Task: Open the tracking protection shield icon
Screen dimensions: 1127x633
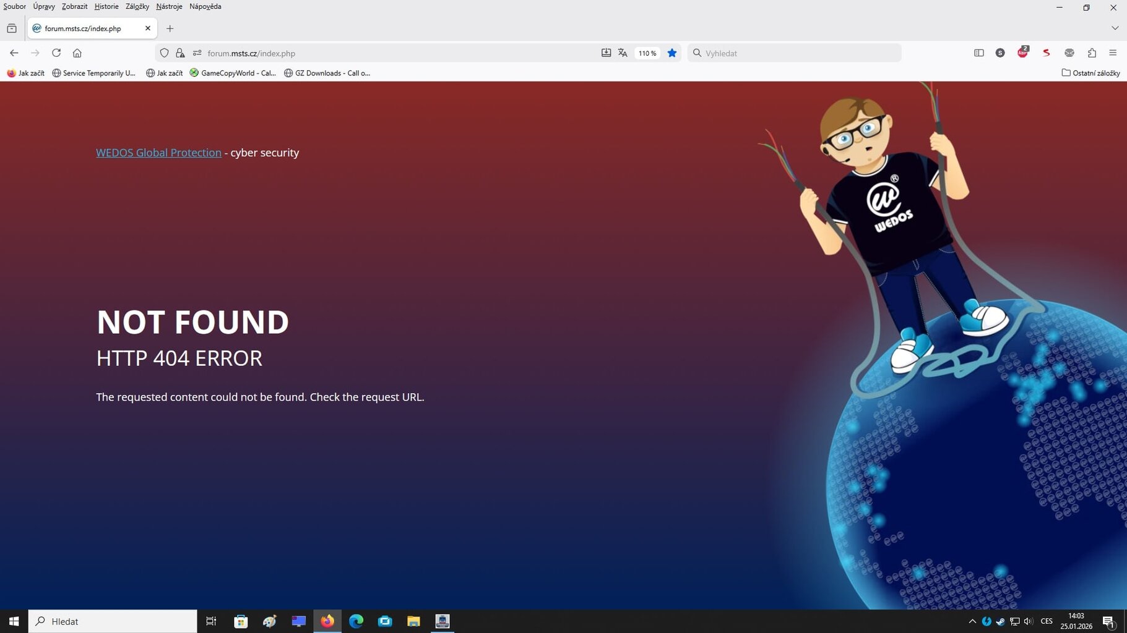Action: 164,53
